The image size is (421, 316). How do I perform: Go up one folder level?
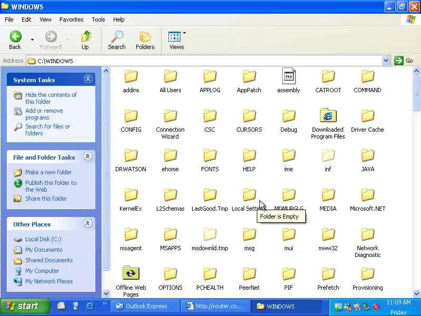click(x=85, y=40)
